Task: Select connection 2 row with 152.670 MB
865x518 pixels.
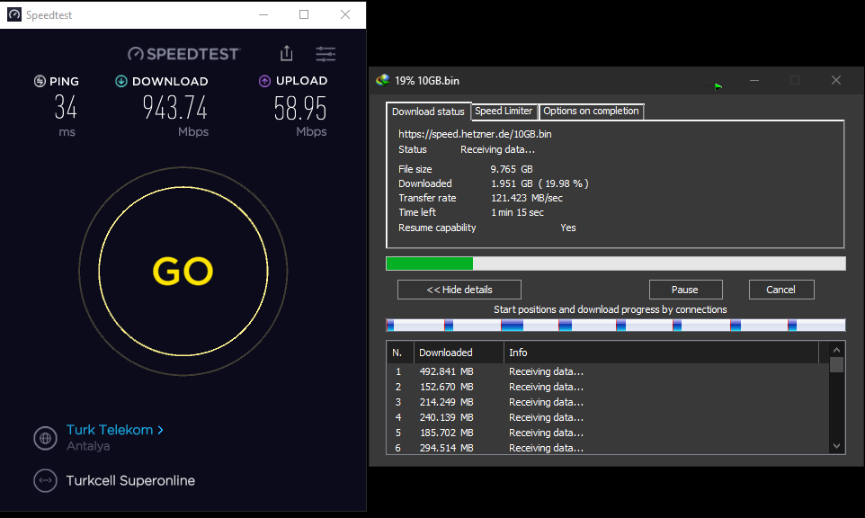Action: click(x=608, y=387)
